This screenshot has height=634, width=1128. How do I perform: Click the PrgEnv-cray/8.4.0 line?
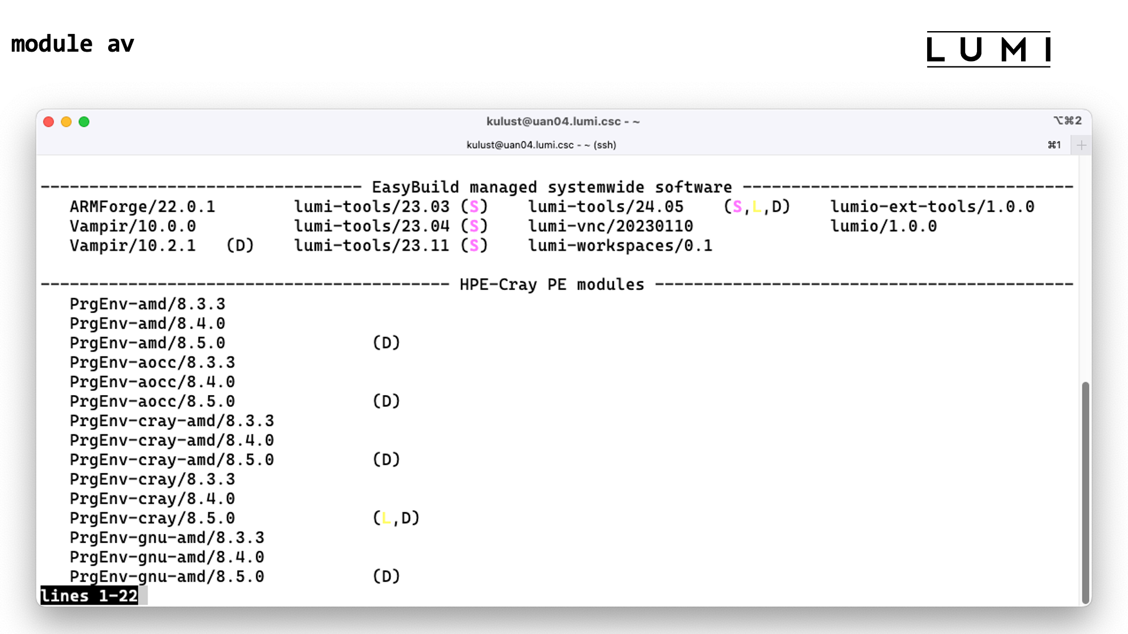coord(152,498)
